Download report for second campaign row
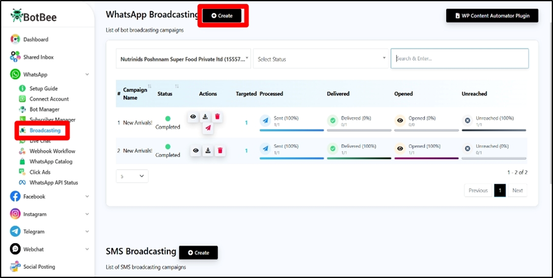 click(x=207, y=150)
